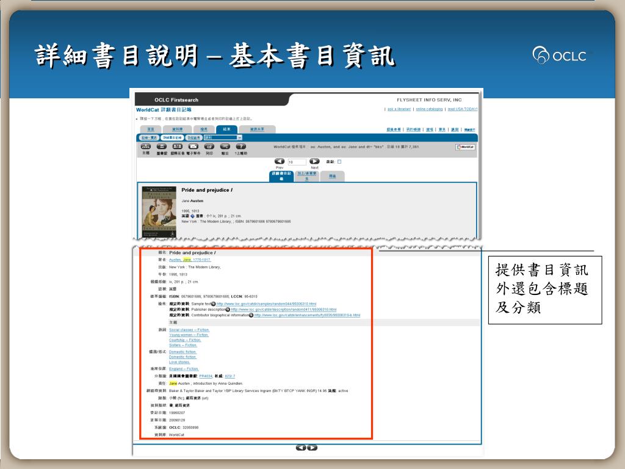This screenshot has height=469, width=625.
Task: Open the online cataloging link
Action: coord(429,109)
